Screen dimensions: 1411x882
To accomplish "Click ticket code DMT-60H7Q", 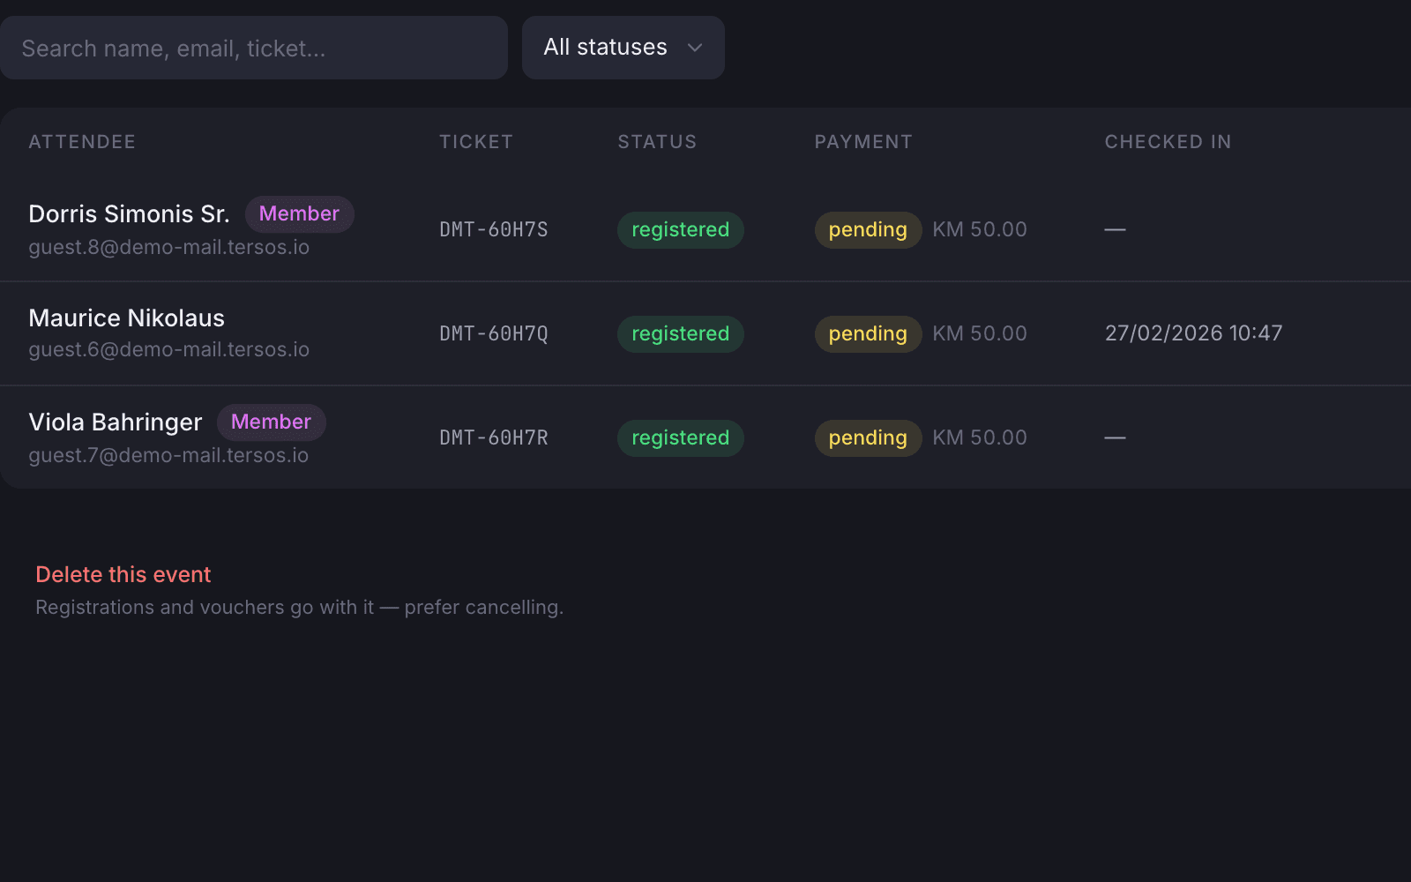I will coord(494,333).
